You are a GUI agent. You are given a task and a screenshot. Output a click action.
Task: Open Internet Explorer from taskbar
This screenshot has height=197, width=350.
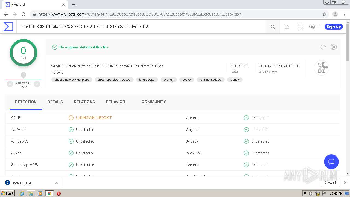(x=22, y=193)
